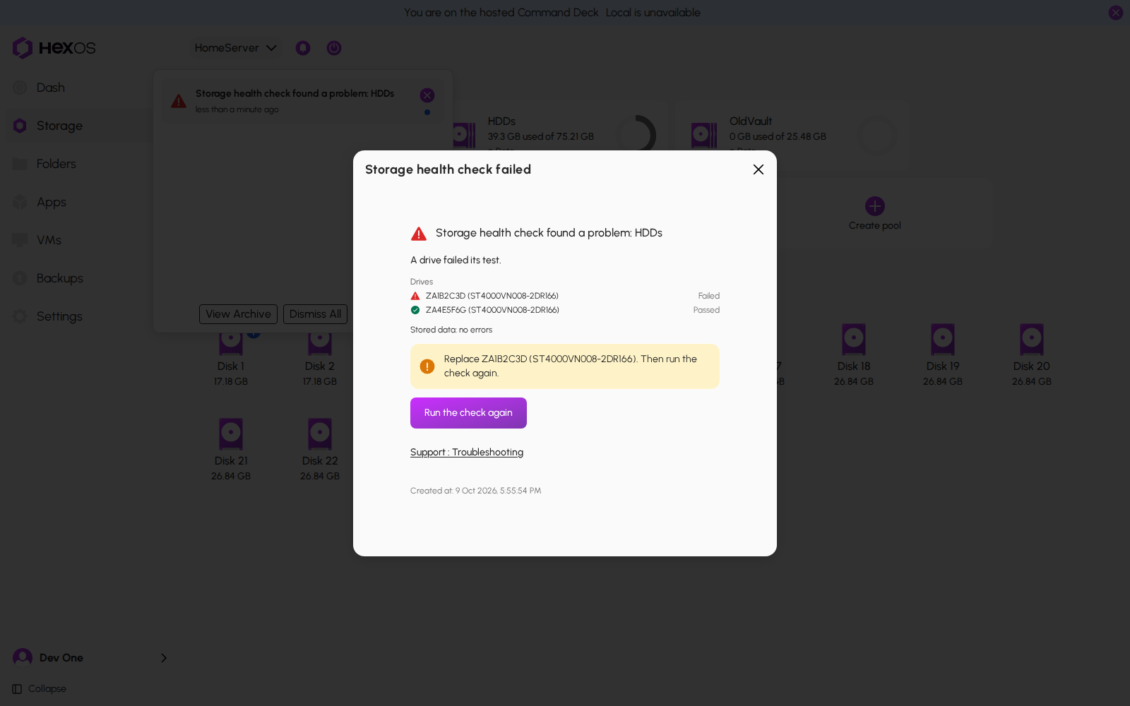Viewport: 1130px width, 706px height.
Task: Open the notifications bell icon
Action: pos(303,48)
